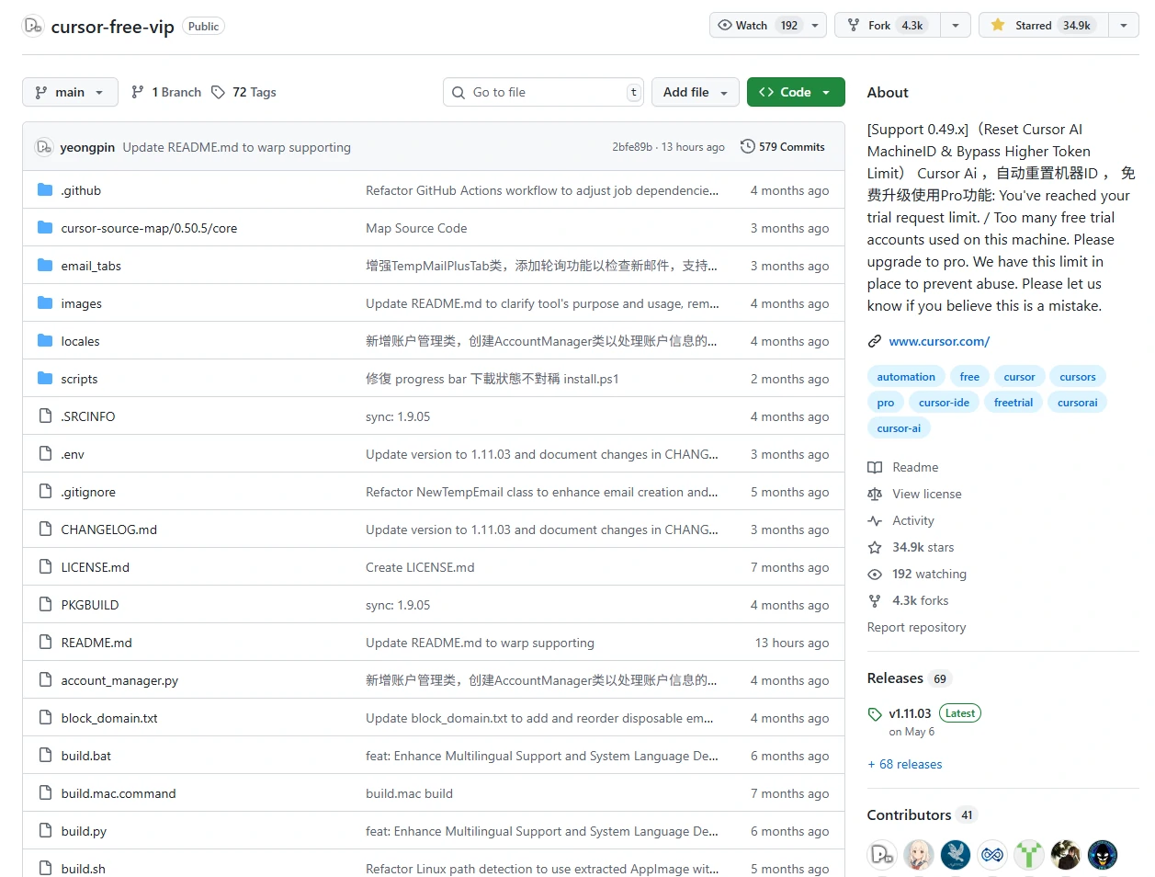Open the www.cursor.com/ link
Image resolution: width=1155 pixels, height=877 pixels.
coord(939,341)
